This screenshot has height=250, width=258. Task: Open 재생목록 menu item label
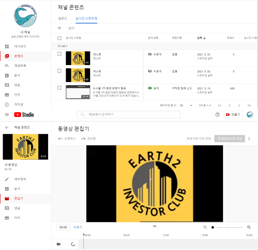(x=20, y=66)
